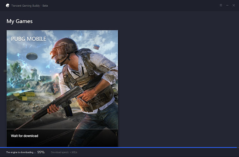The height and width of the screenshot is (157, 239).
Task: Click the 99% download percentage
Action: [41, 152]
